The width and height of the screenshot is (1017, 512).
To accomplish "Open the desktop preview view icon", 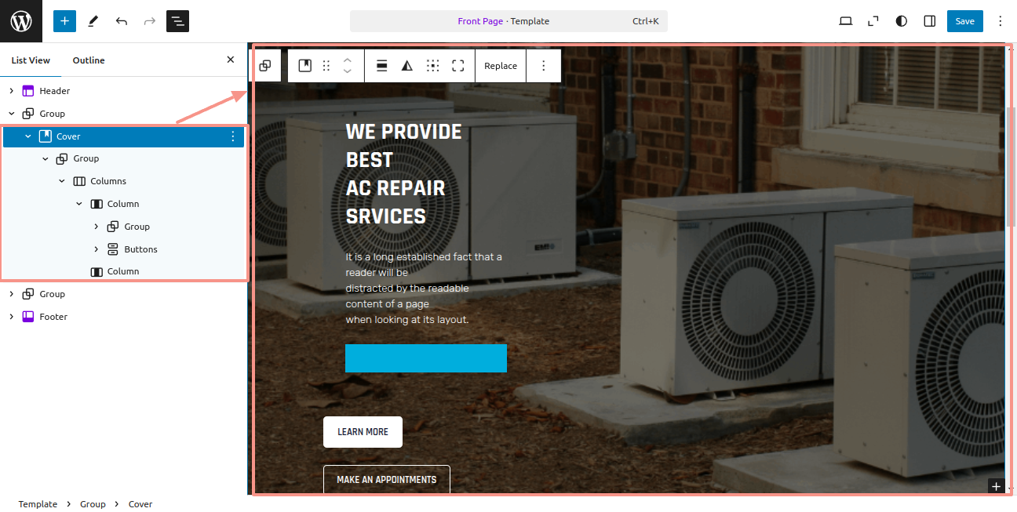I will (845, 21).
